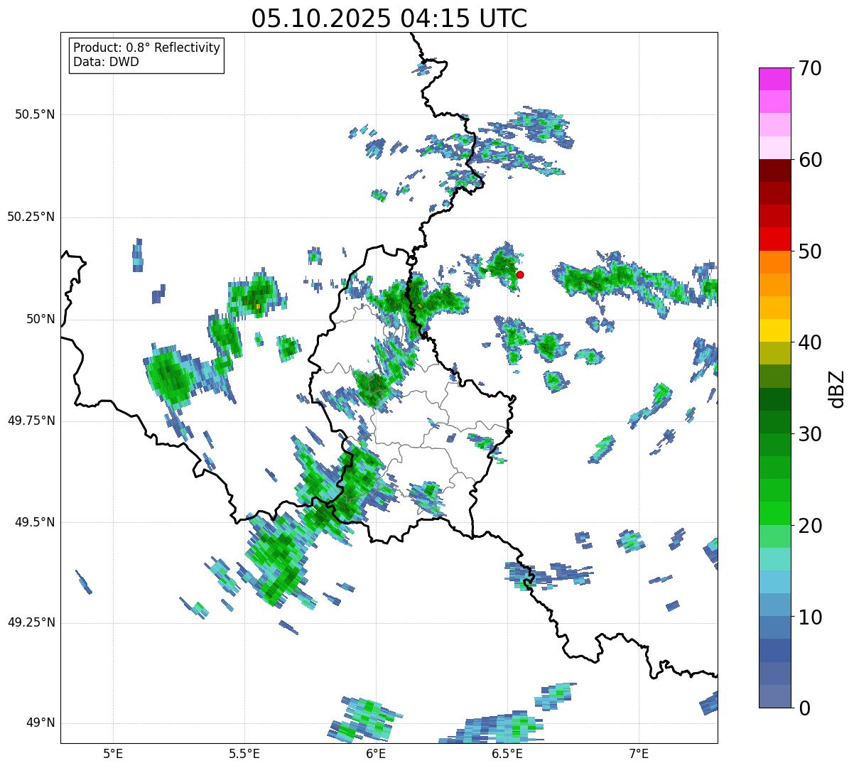Image resolution: width=854 pixels, height=768 pixels.
Task: Click the 'Data: DWD' label
Action: click(x=106, y=62)
